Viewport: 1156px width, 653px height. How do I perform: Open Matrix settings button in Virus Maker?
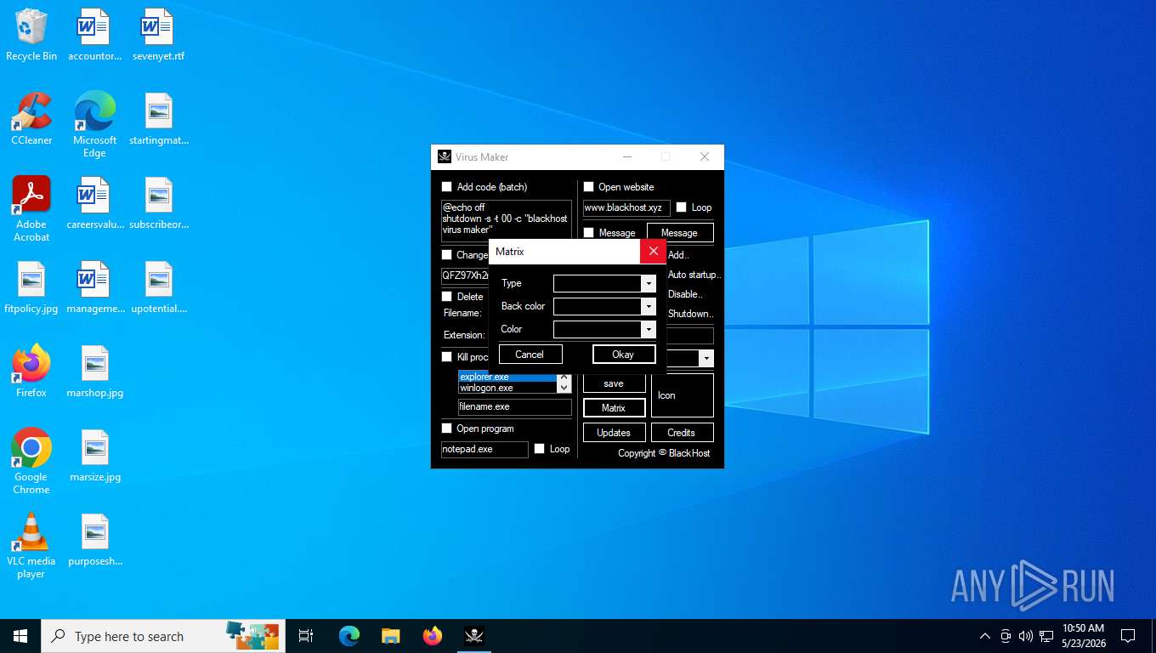[x=614, y=408]
